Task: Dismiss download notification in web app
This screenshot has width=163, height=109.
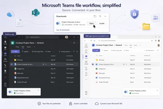Action: pos(157,90)
